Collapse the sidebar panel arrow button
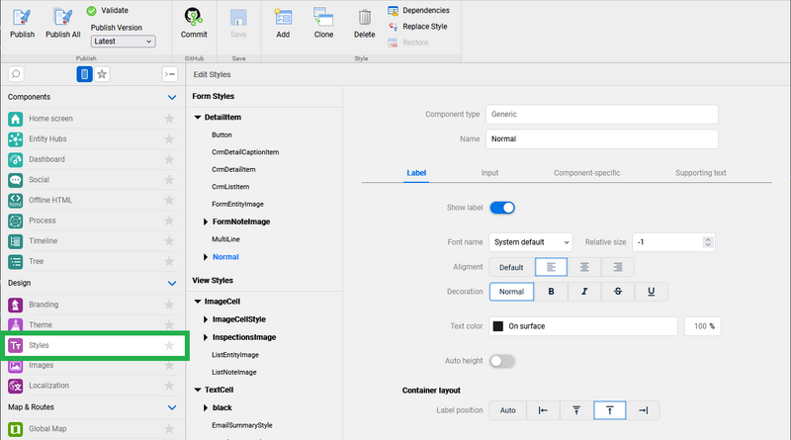 click(170, 74)
